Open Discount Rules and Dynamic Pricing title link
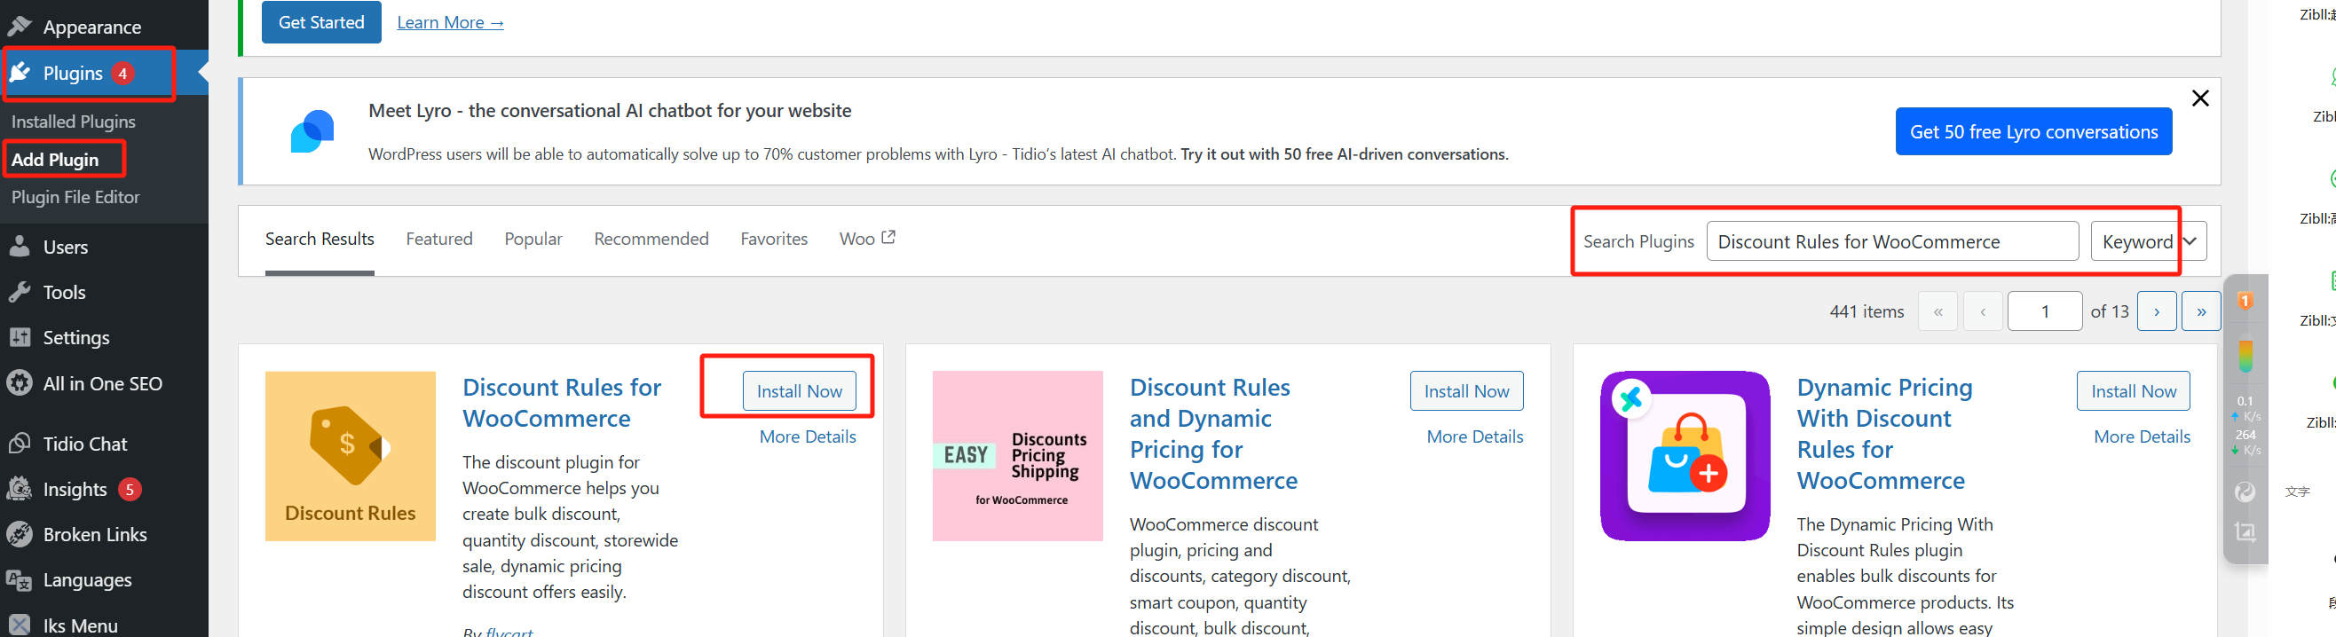Image resolution: width=2336 pixels, height=637 pixels. [x=1213, y=434]
